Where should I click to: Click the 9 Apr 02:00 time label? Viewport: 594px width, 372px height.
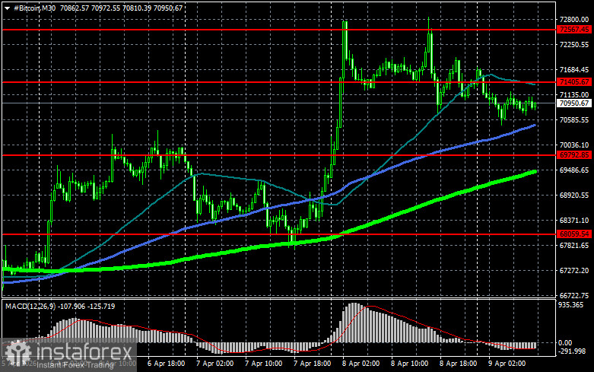[507, 364]
